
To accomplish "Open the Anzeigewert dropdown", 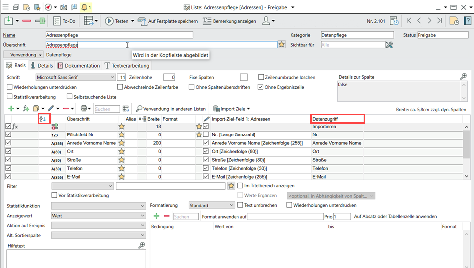I will coord(142,216).
